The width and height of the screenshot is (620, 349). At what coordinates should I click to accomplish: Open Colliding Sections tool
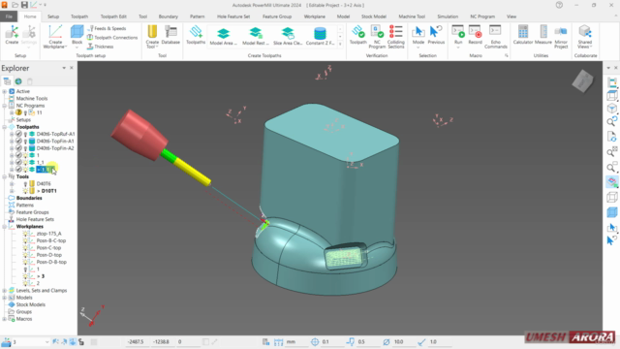pyautogui.click(x=396, y=37)
